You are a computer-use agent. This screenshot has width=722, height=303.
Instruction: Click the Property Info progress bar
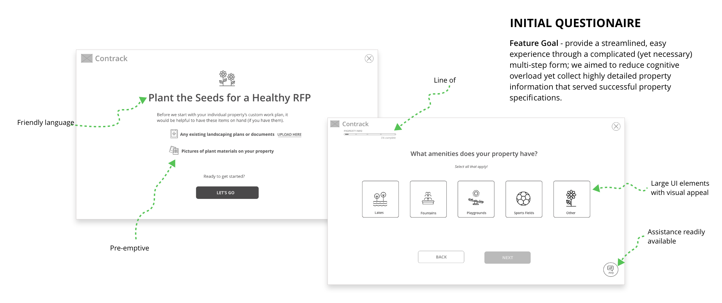coord(370,134)
